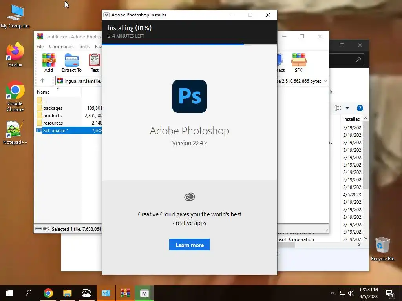402x301 pixels.
Task: Click the Learn more button
Action: [190, 245]
